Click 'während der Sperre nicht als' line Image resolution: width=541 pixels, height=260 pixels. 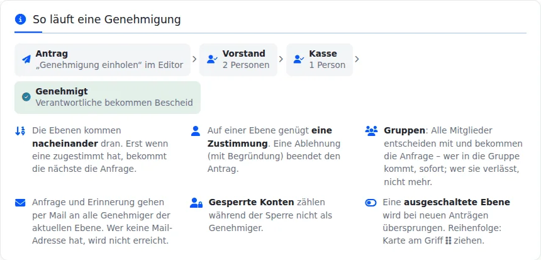270,215
